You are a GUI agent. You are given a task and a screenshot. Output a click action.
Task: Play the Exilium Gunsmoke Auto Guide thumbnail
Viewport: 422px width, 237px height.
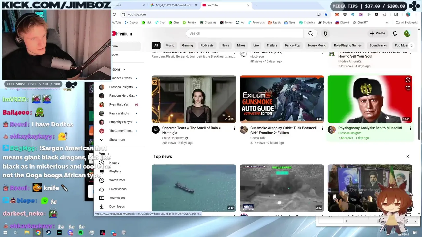coord(282,99)
